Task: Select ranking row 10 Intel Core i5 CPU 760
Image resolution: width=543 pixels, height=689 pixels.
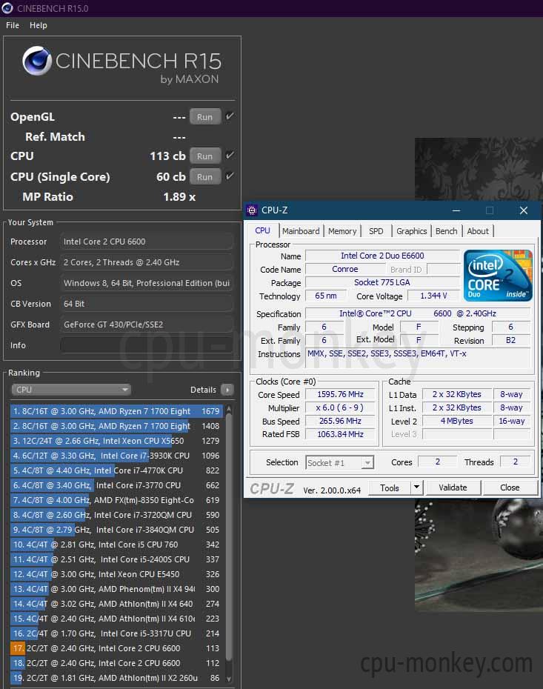Action: click(116, 545)
